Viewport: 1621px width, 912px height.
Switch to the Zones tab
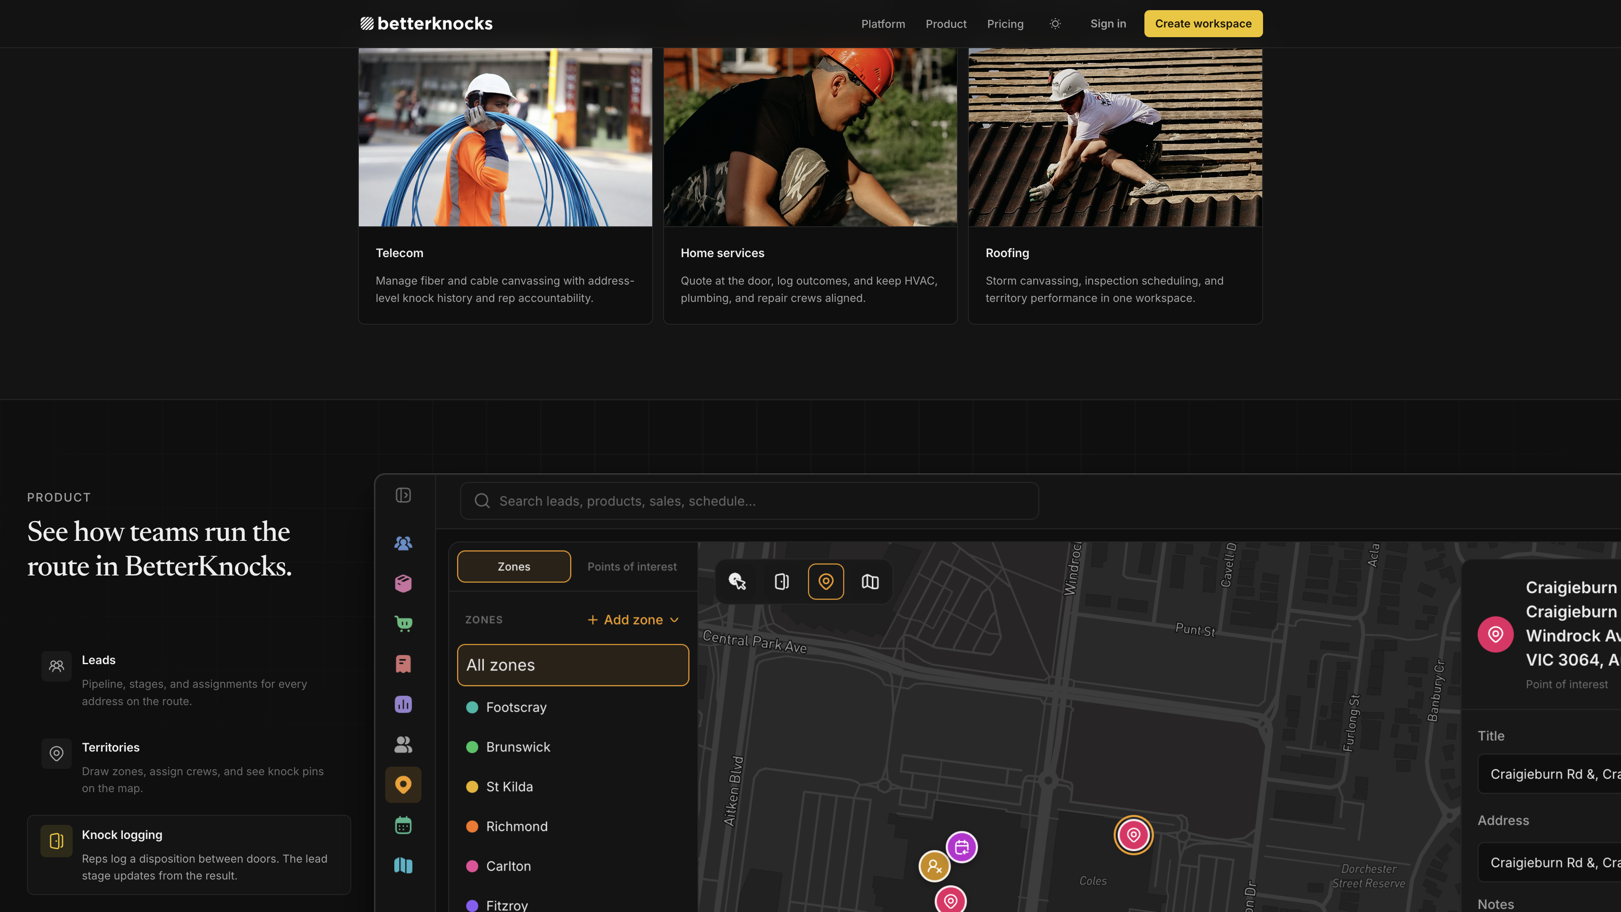pyautogui.click(x=514, y=567)
